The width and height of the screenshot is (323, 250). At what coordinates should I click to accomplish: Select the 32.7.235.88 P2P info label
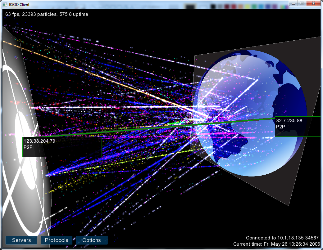[x=298, y=127]
